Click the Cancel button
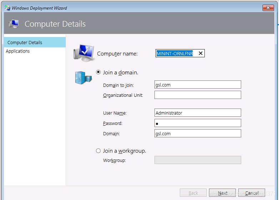Viewport: 279px width, 200px height. (252, 193)
